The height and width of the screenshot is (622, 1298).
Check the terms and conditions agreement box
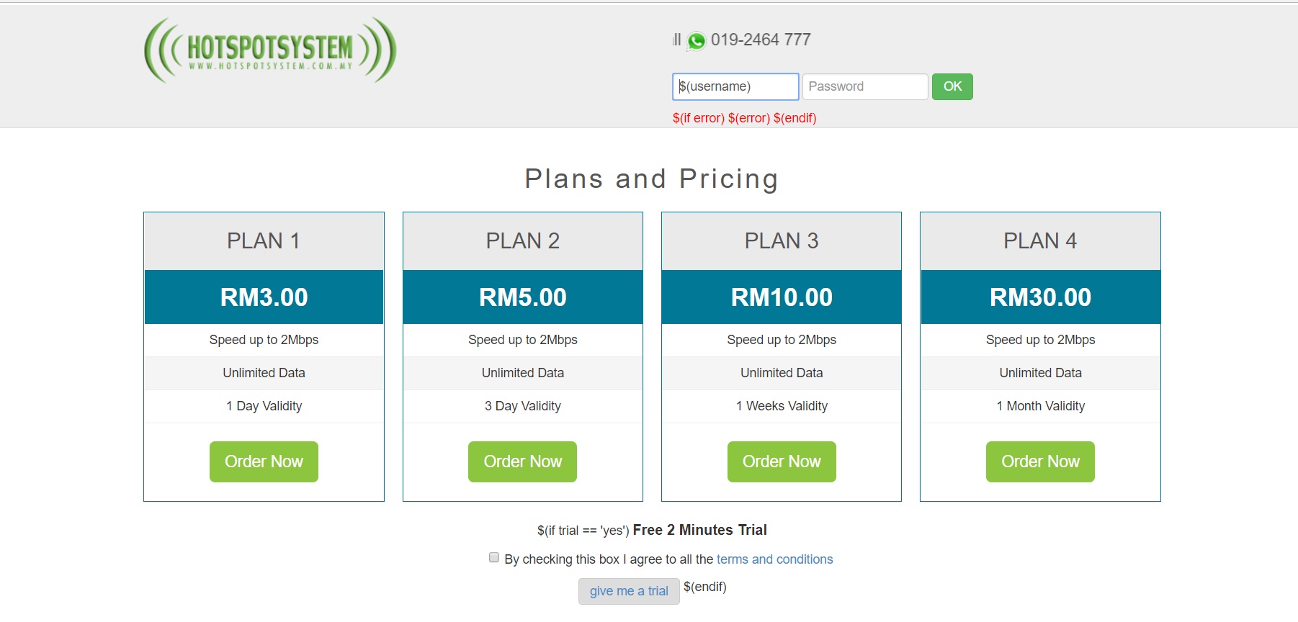pyautogui.click(x=494, y=556)
